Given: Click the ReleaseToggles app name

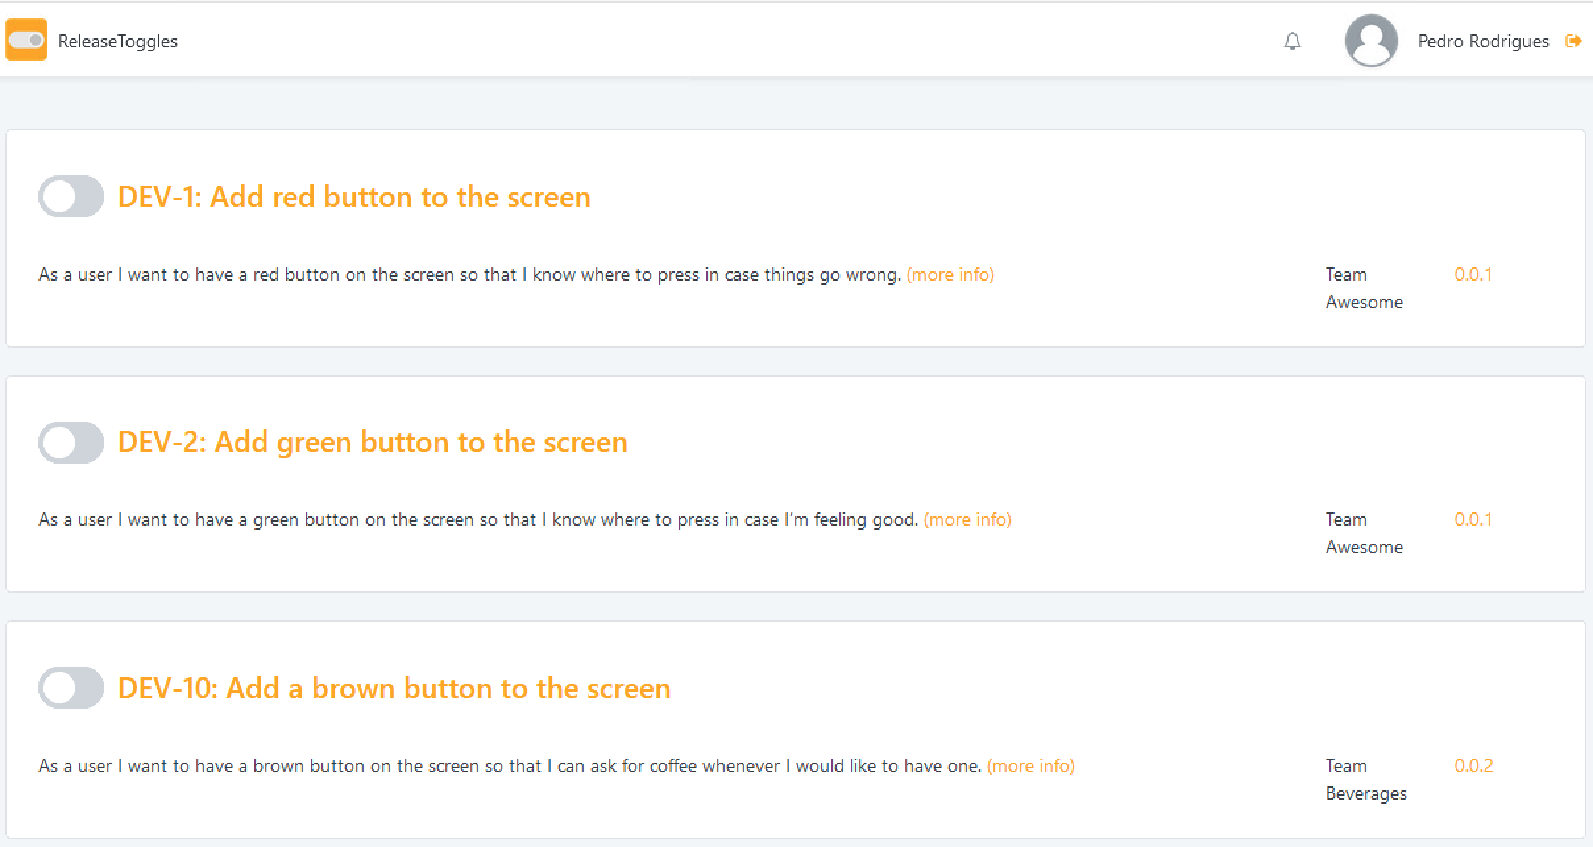Looking at the screenshot, I should point(118,41).
